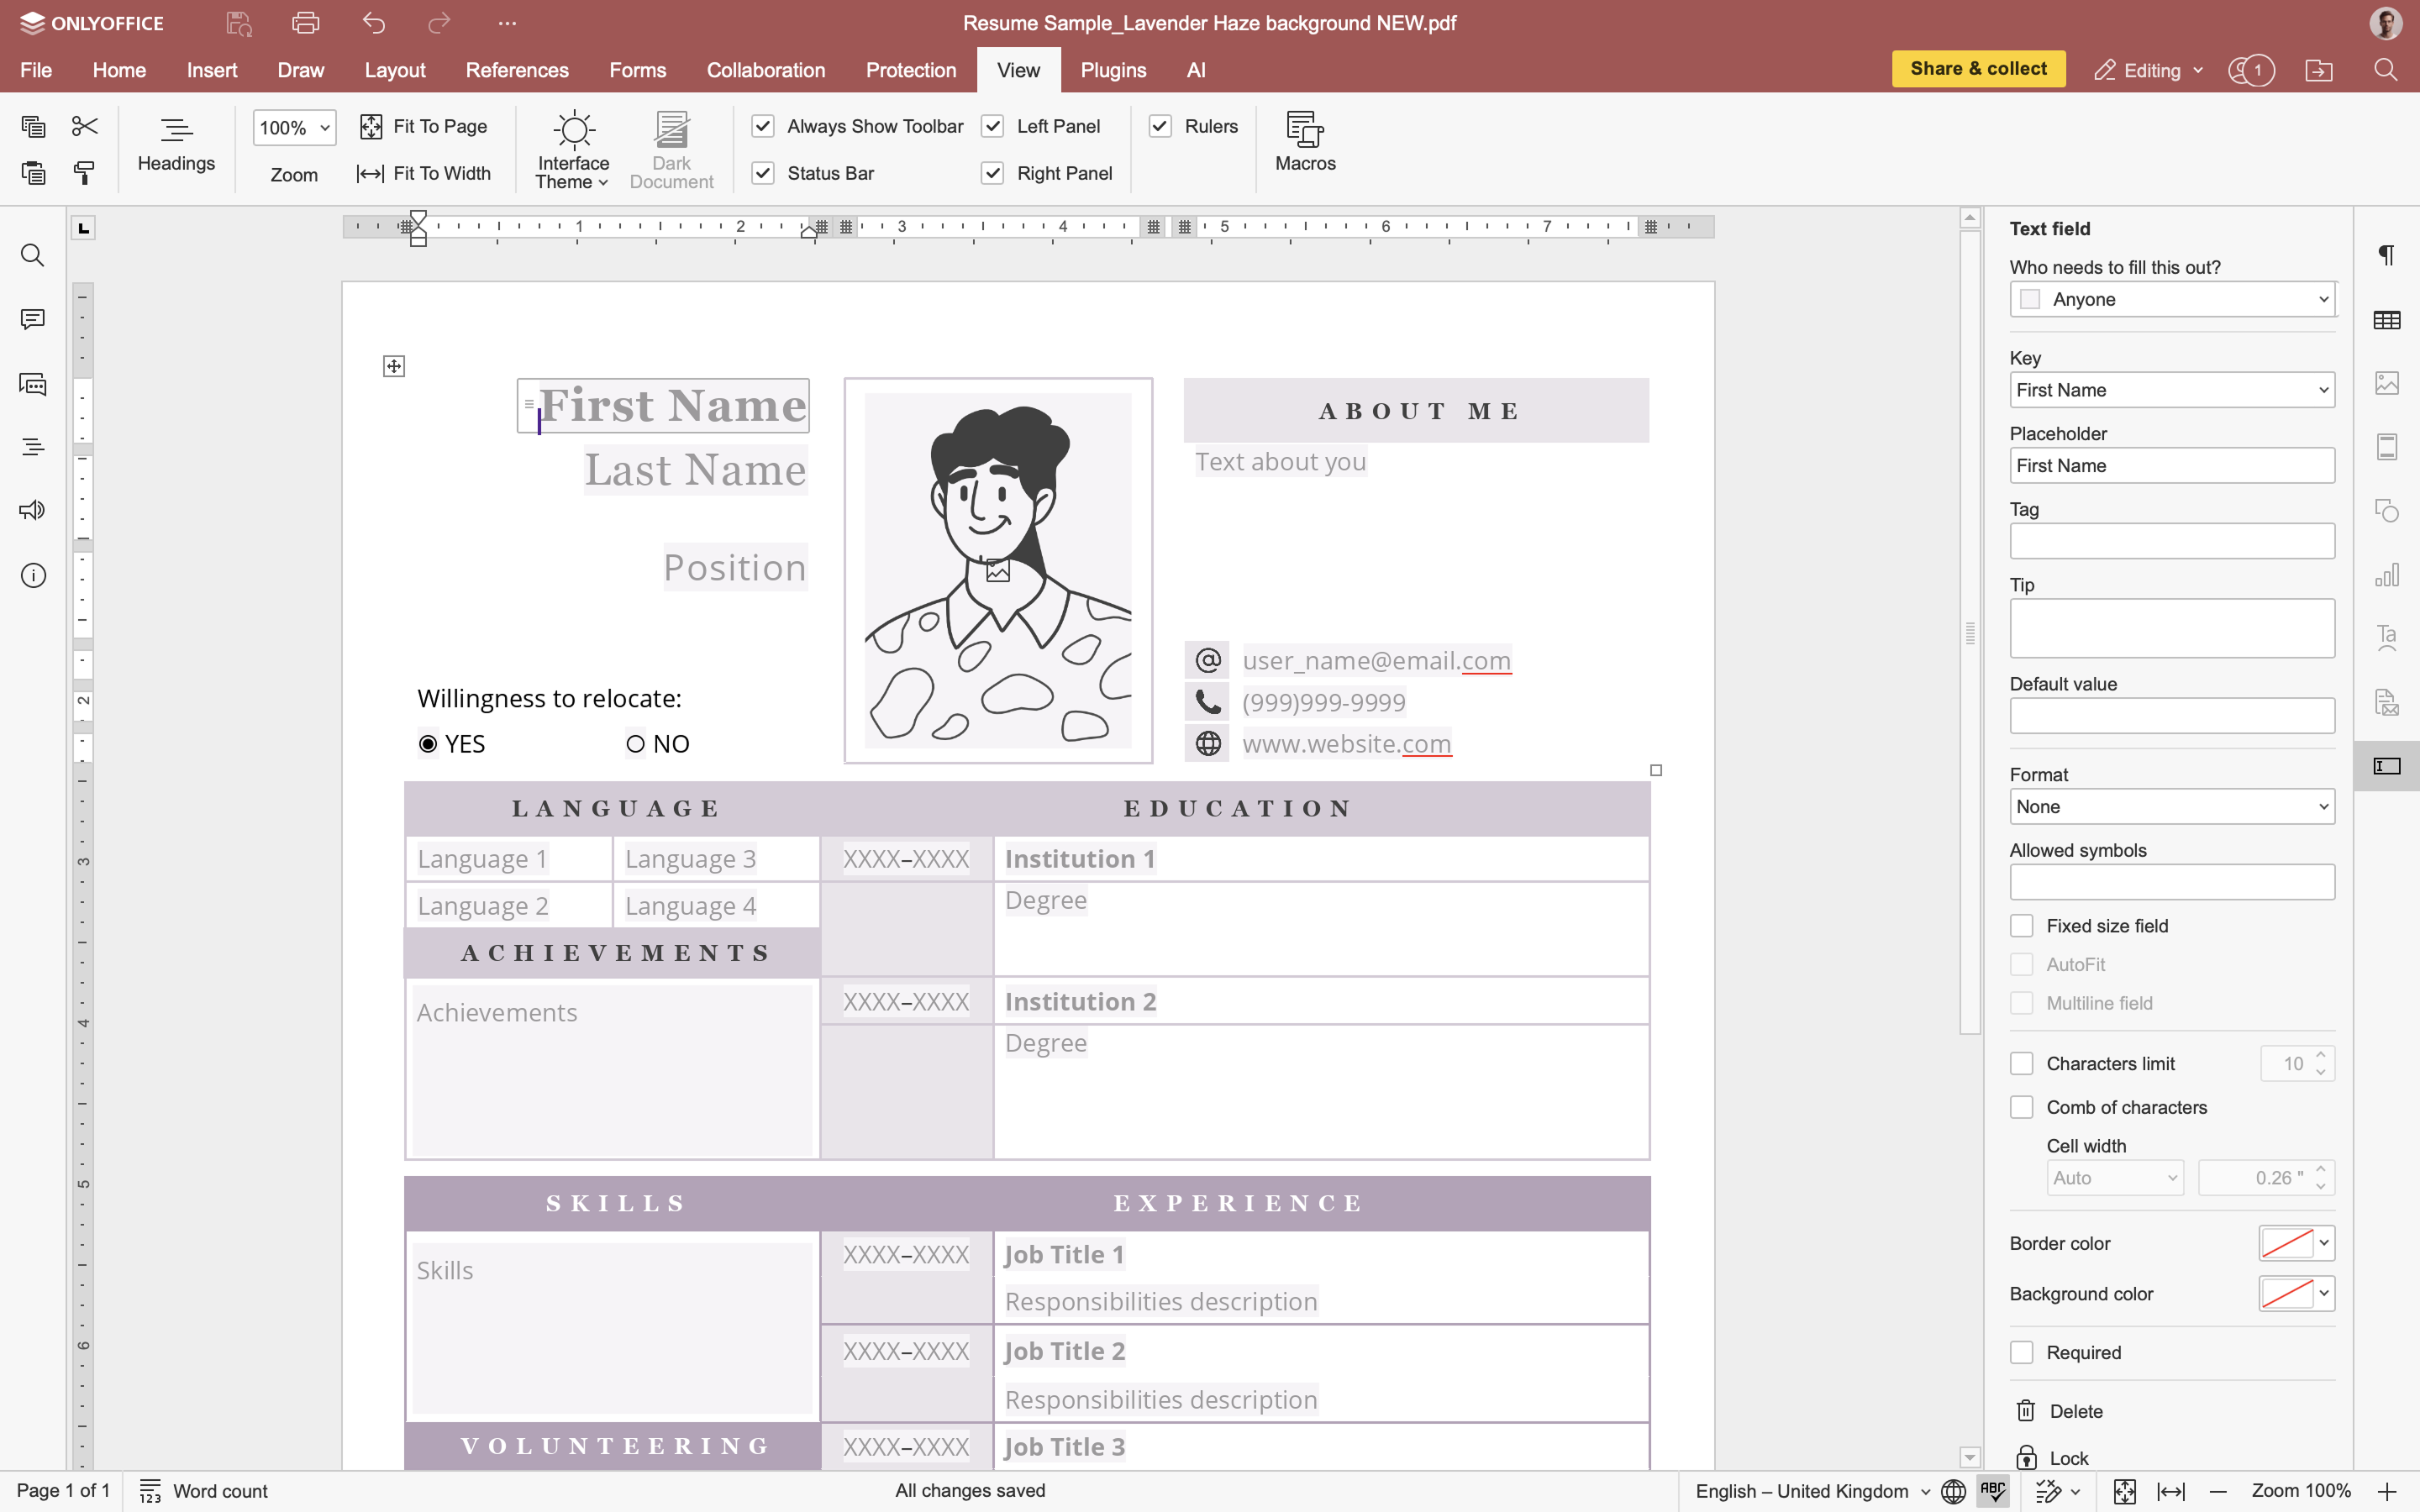This screenshot has width=2420, height=1512.
Task: Open the Macros tool
Action: 1305,142
